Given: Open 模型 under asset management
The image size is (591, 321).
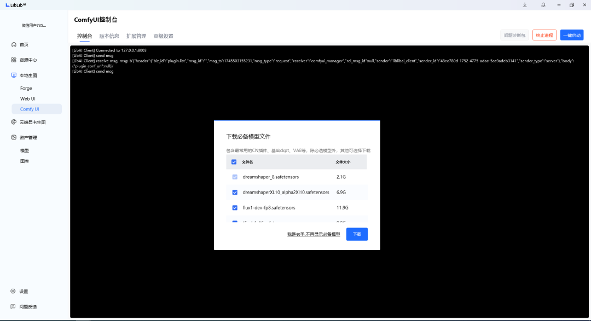Looking at the screenshot, I should coord(25,150).
